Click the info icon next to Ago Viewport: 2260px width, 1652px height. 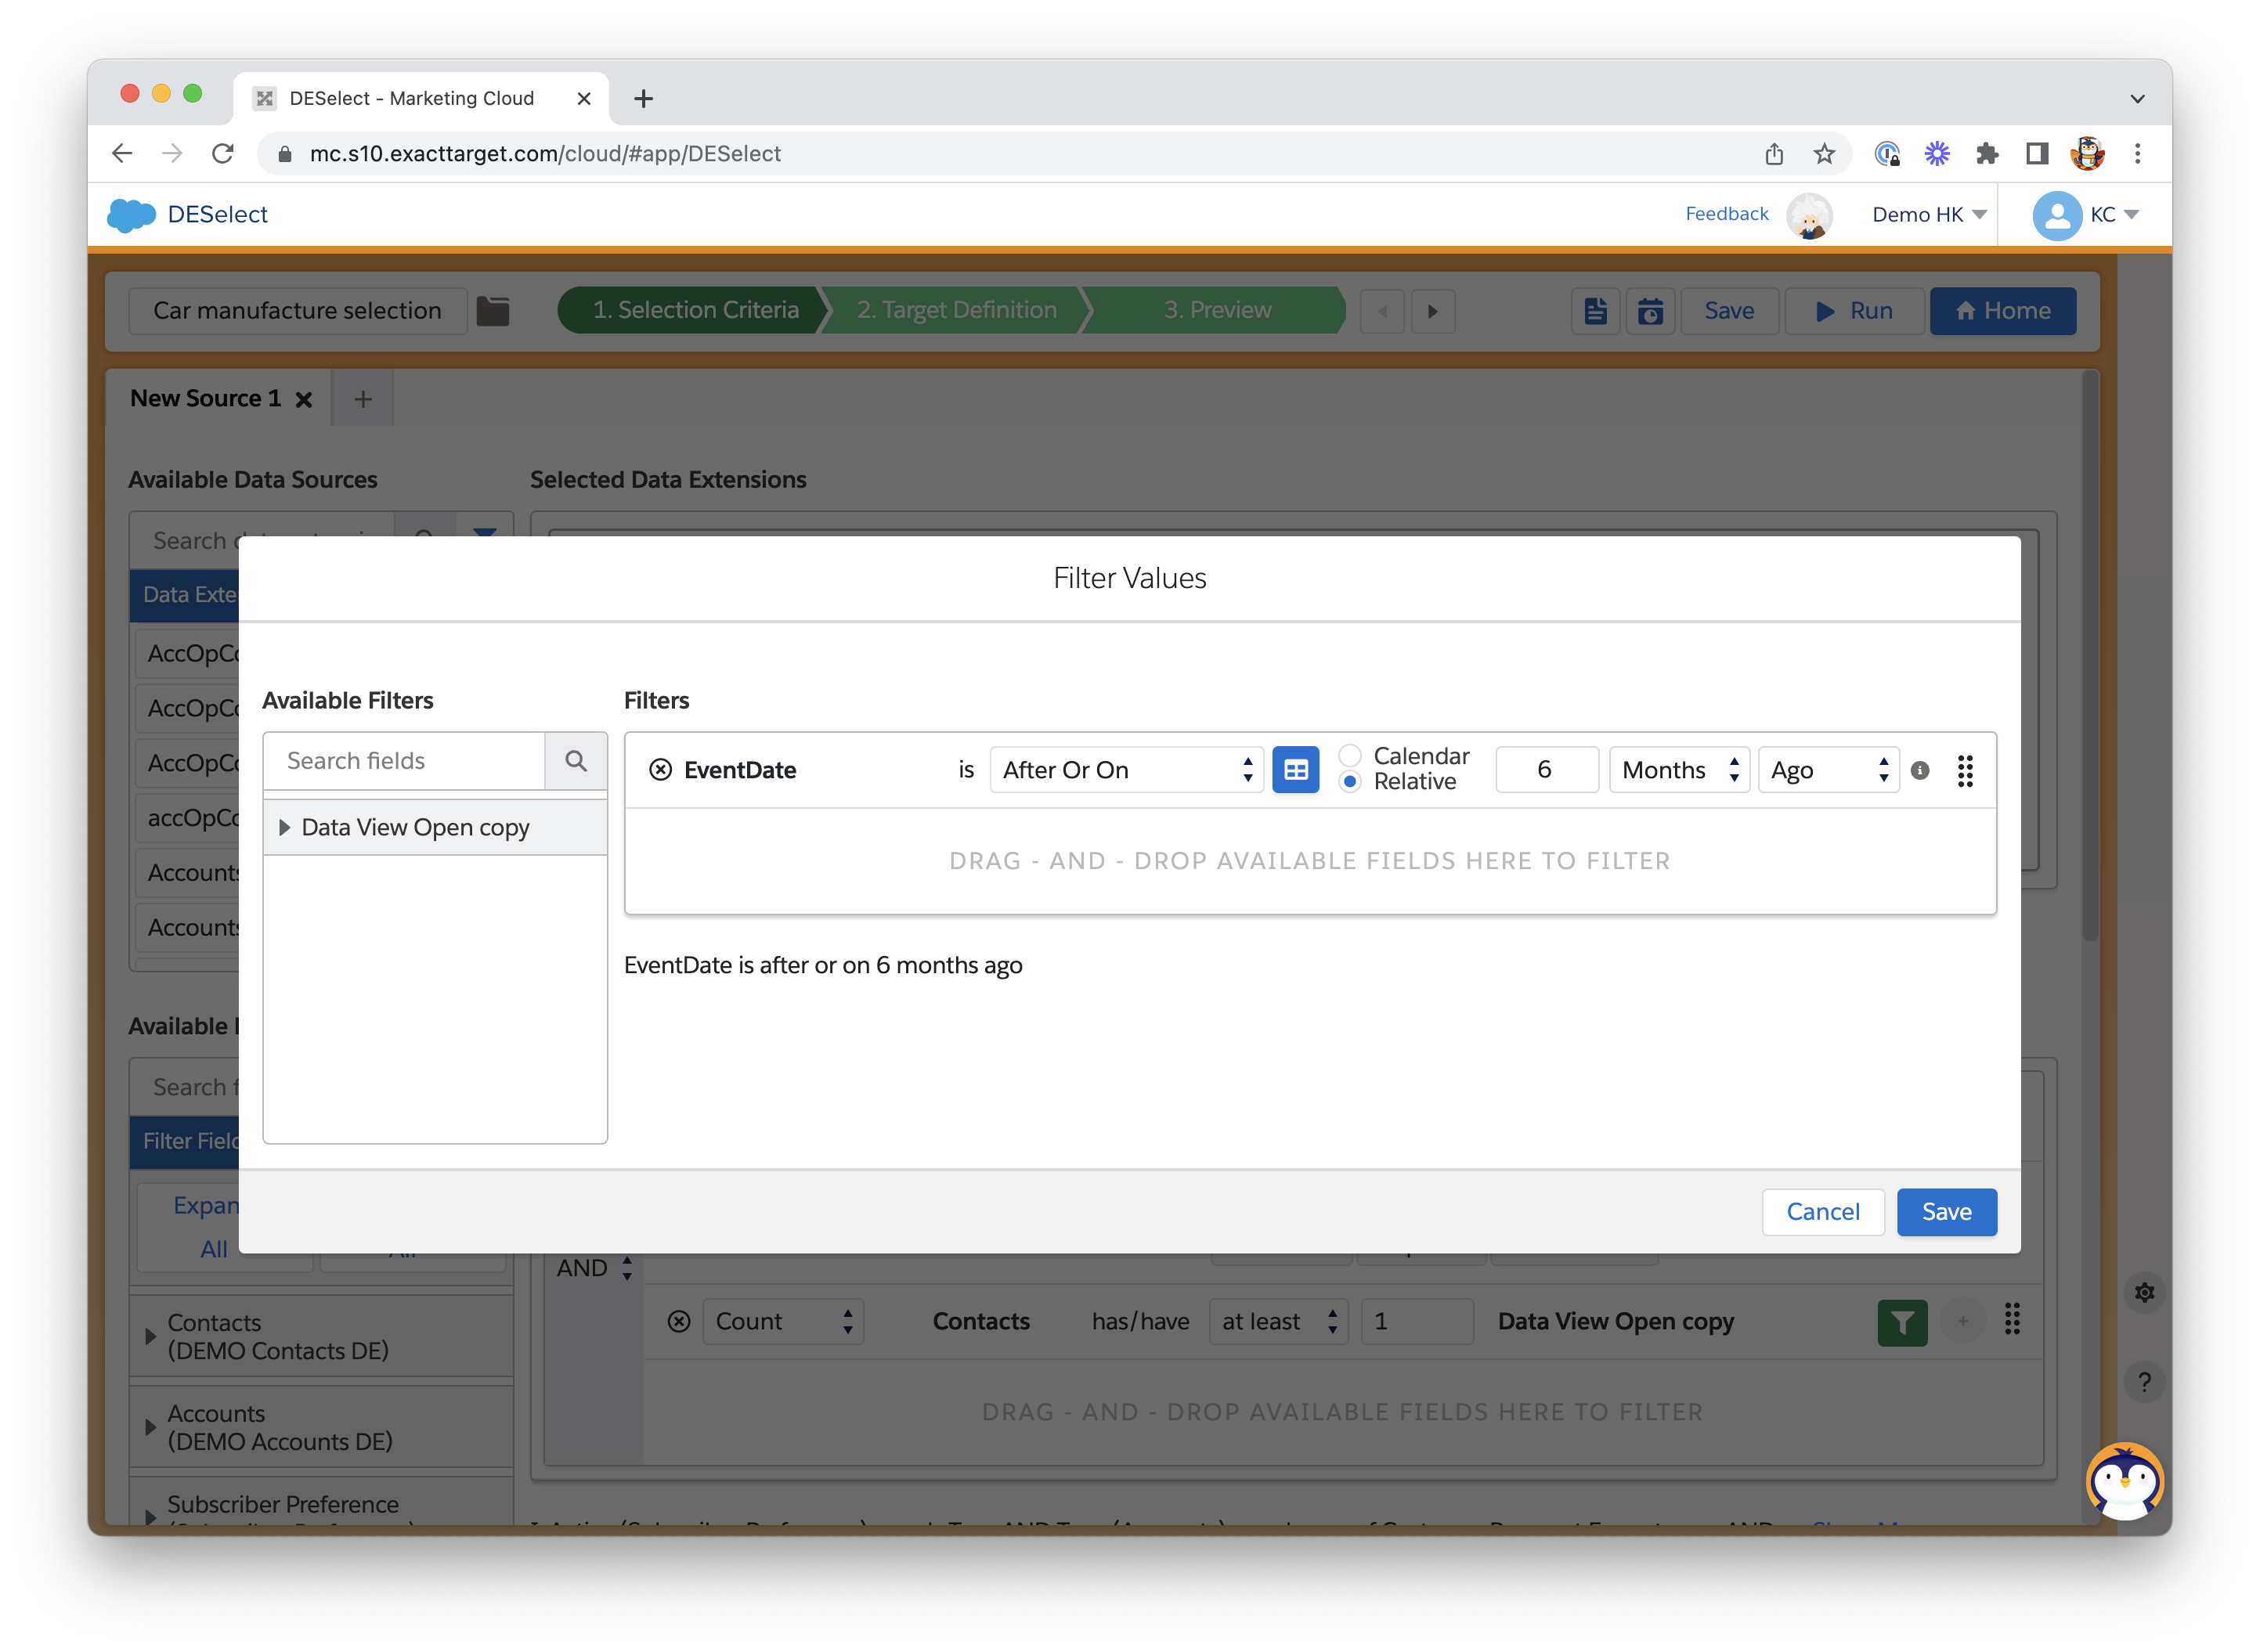pyautogui.click(x=1919, y=770)
